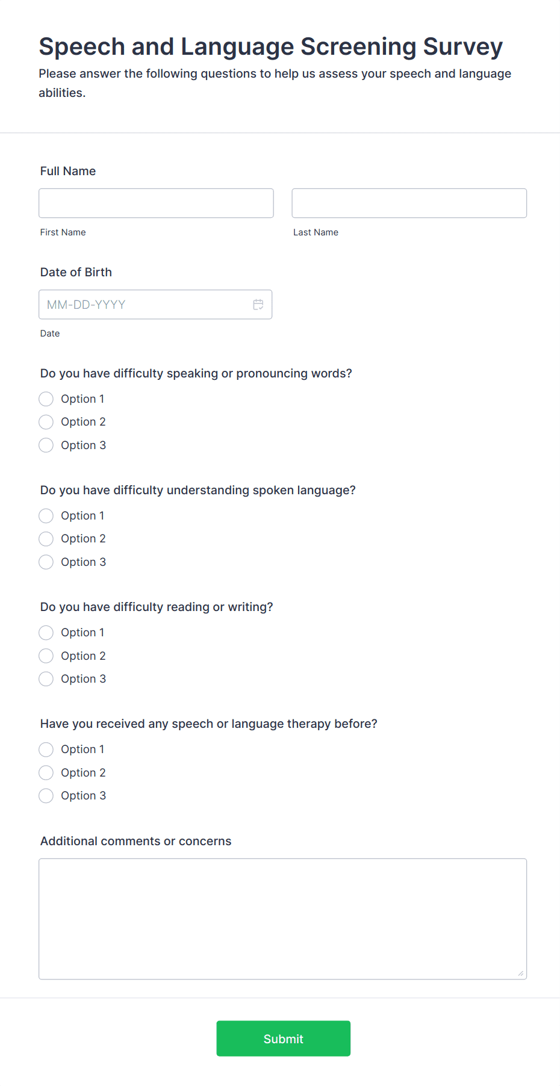Select Option 1 for prior speech therapy
This screenshot has width=560, height=1086.
[46, 749]
